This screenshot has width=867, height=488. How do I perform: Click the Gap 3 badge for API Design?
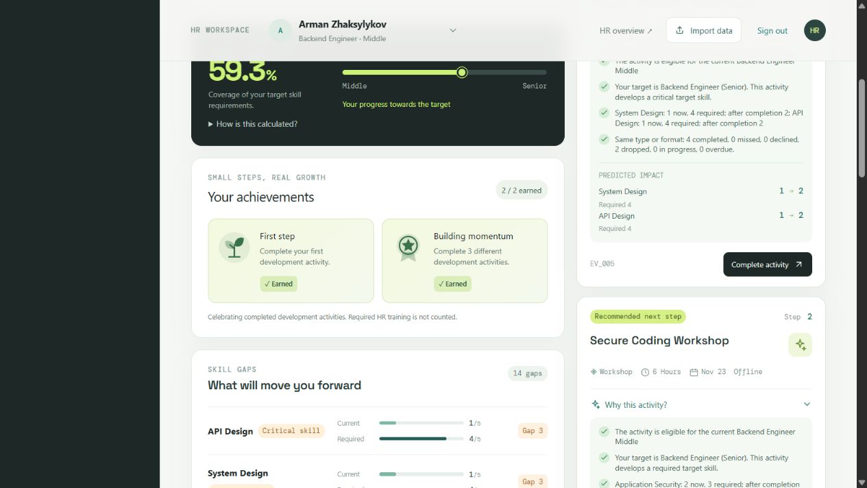(x=533, y=431)
